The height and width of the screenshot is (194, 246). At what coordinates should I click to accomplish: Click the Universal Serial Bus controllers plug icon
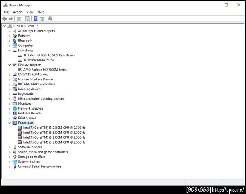(x=15, y=167)
